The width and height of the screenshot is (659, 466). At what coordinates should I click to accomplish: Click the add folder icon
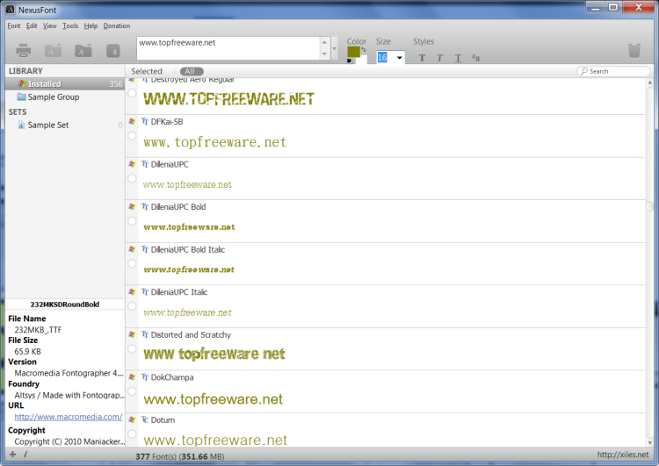point(54,50)
